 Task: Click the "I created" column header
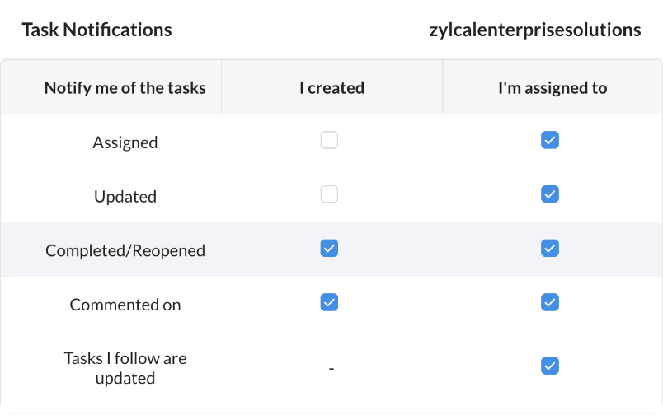pos(331,87)
